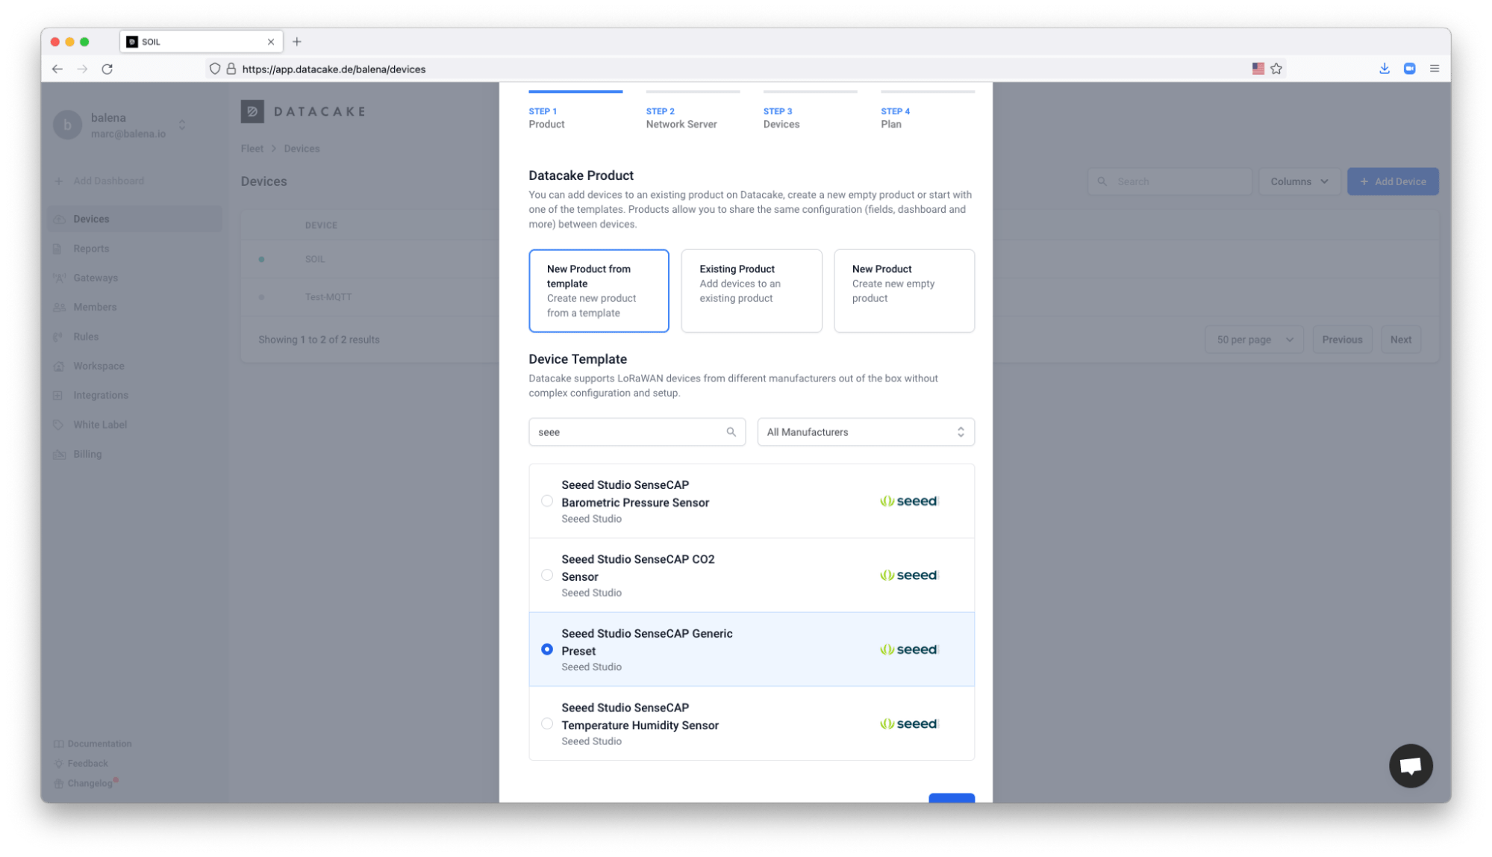Open the 50 per page dropdown

click(1253, 339)
